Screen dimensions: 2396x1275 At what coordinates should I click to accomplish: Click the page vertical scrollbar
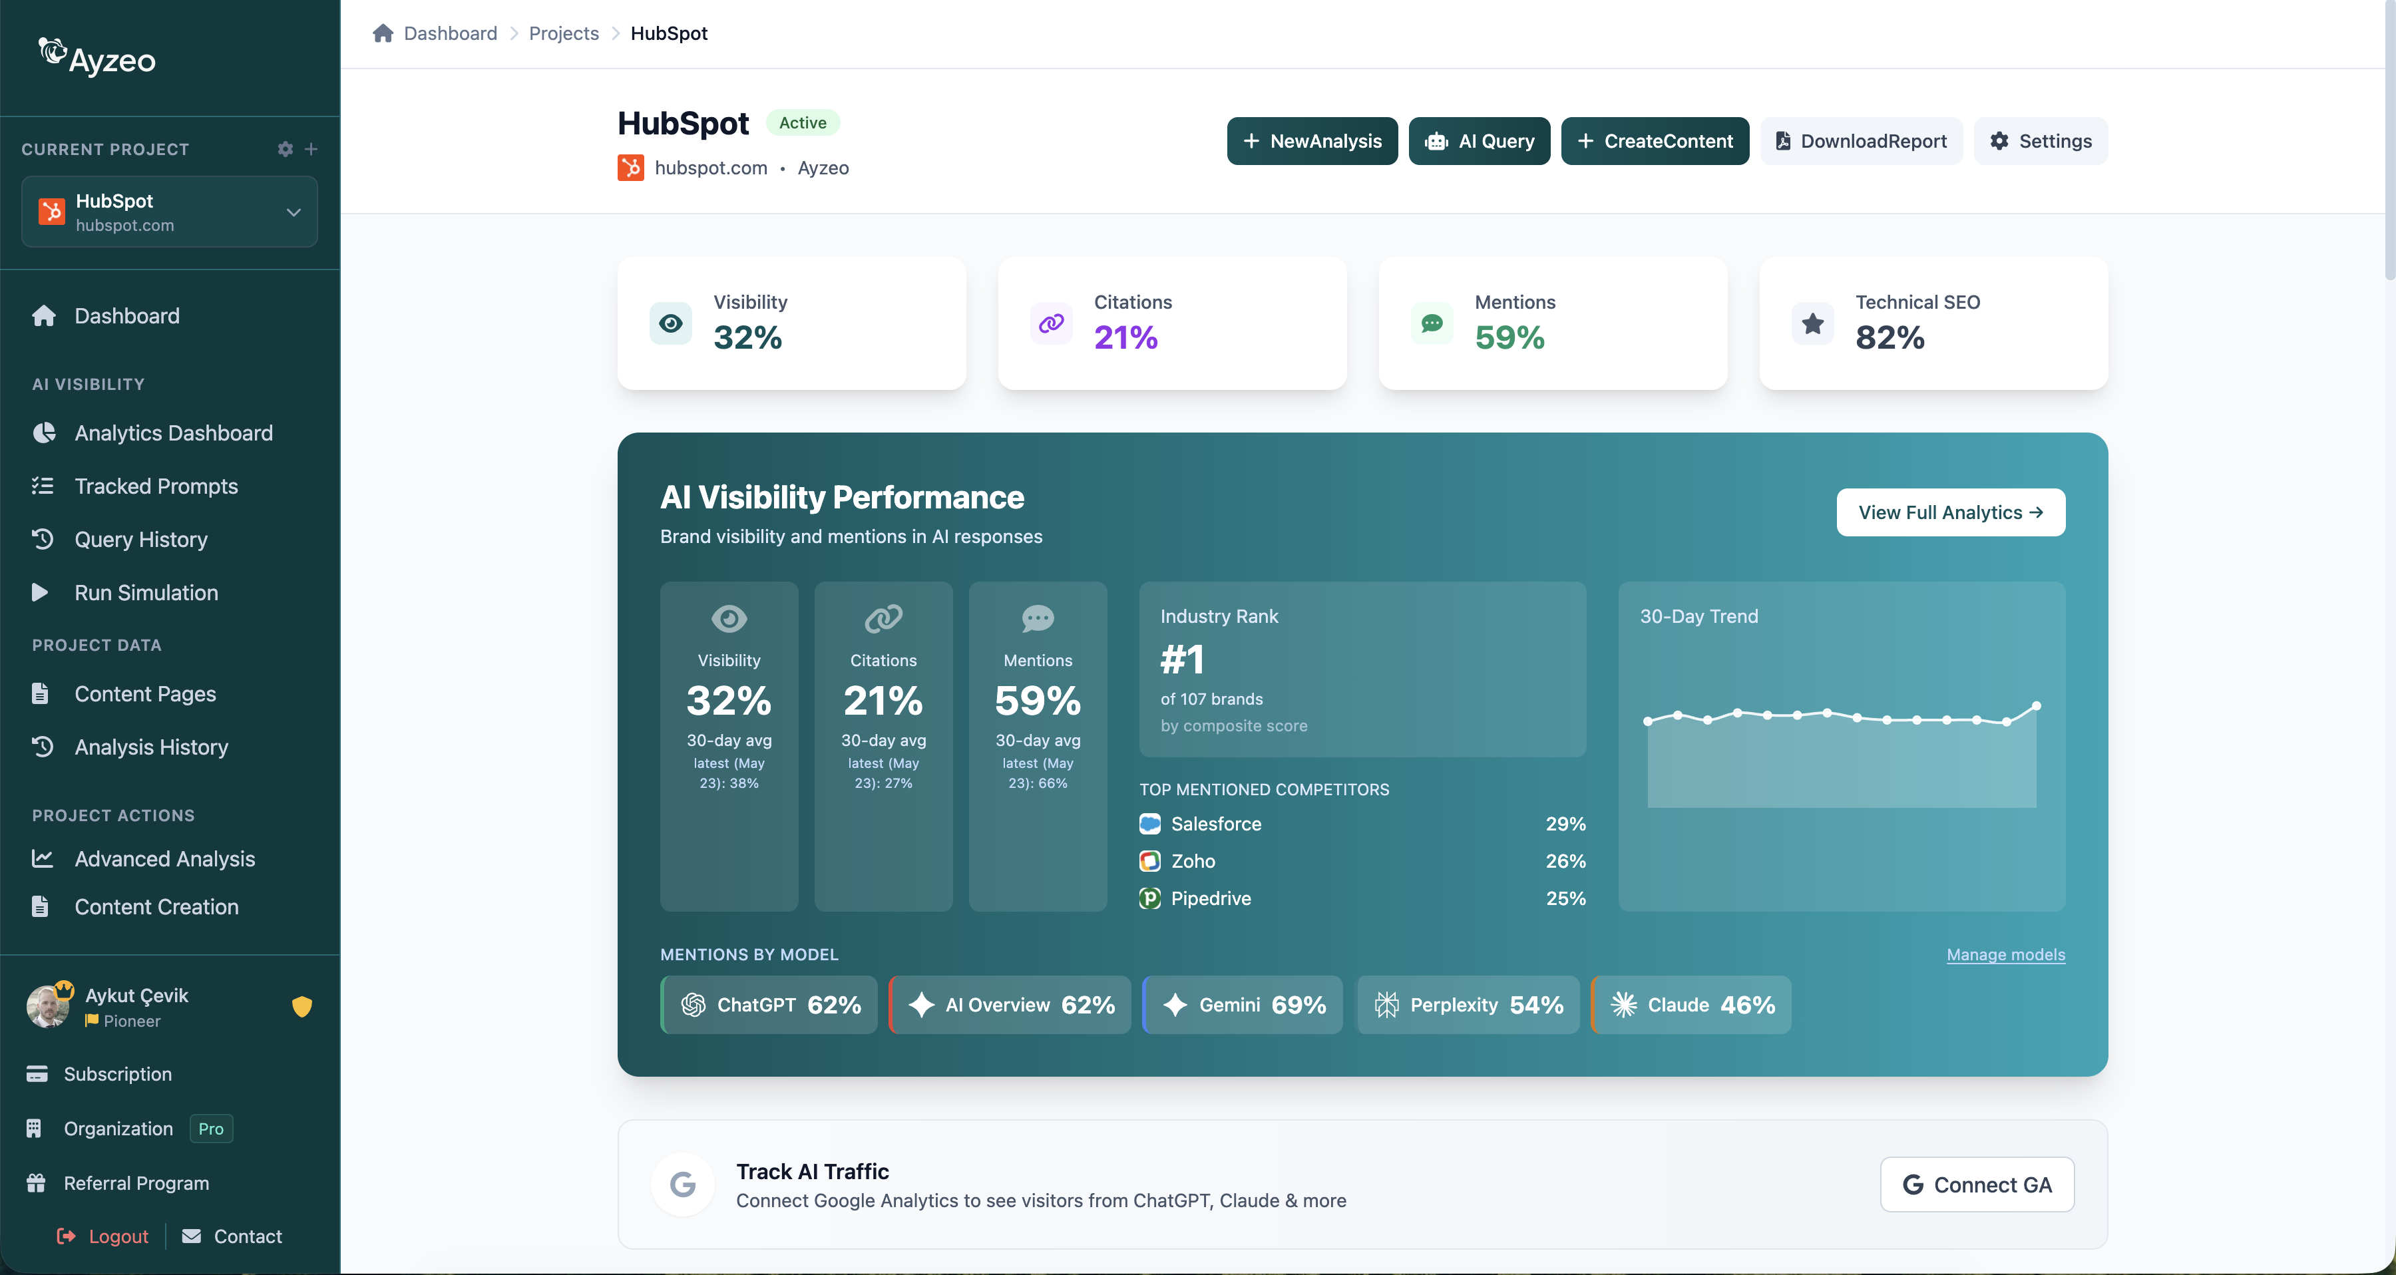point(2389,140)
